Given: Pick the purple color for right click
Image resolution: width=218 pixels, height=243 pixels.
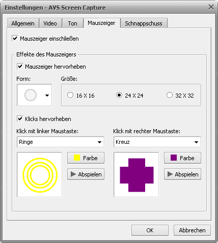Looking at the screenshot, I should 182,158.
